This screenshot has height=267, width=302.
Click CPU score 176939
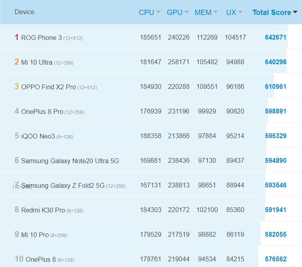click(x=151, y=111)
